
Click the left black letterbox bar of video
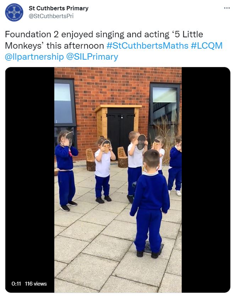click(30, 180)
